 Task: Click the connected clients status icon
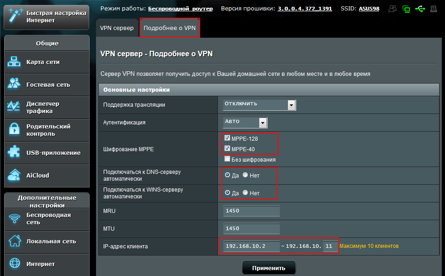click(393, 9)
